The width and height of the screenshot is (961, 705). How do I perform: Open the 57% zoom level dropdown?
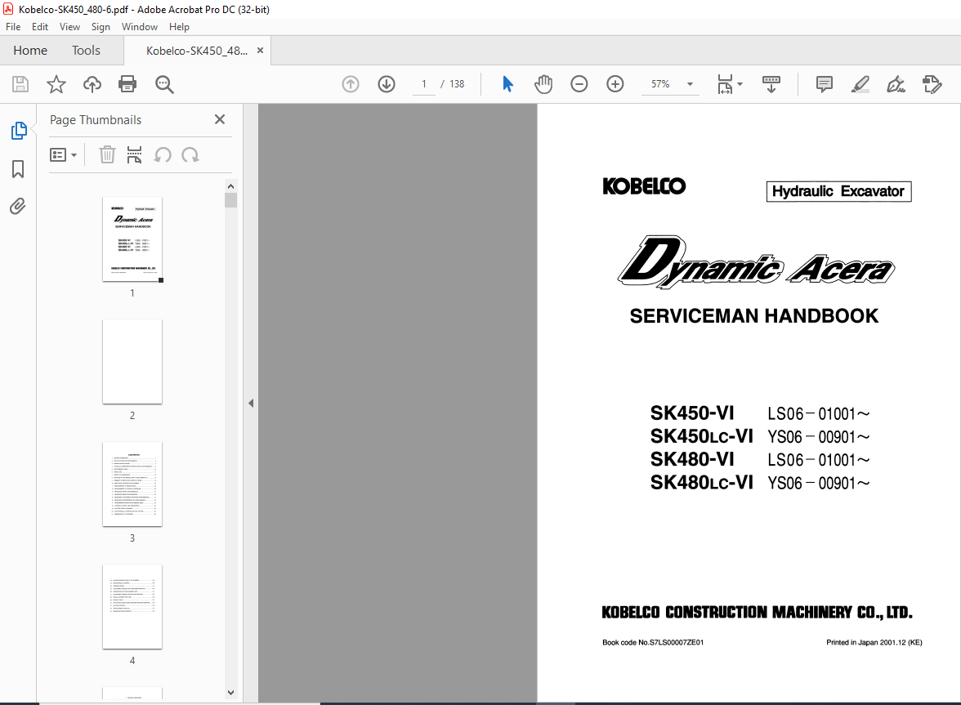pyautogui.click(x=671, y=84)
